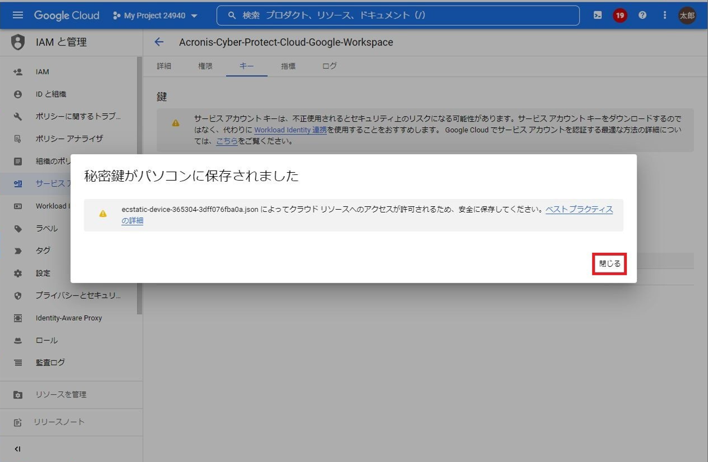Click the 設定 gear icon
This screenshot has width=708, height=462.
(x=18, y=273)
